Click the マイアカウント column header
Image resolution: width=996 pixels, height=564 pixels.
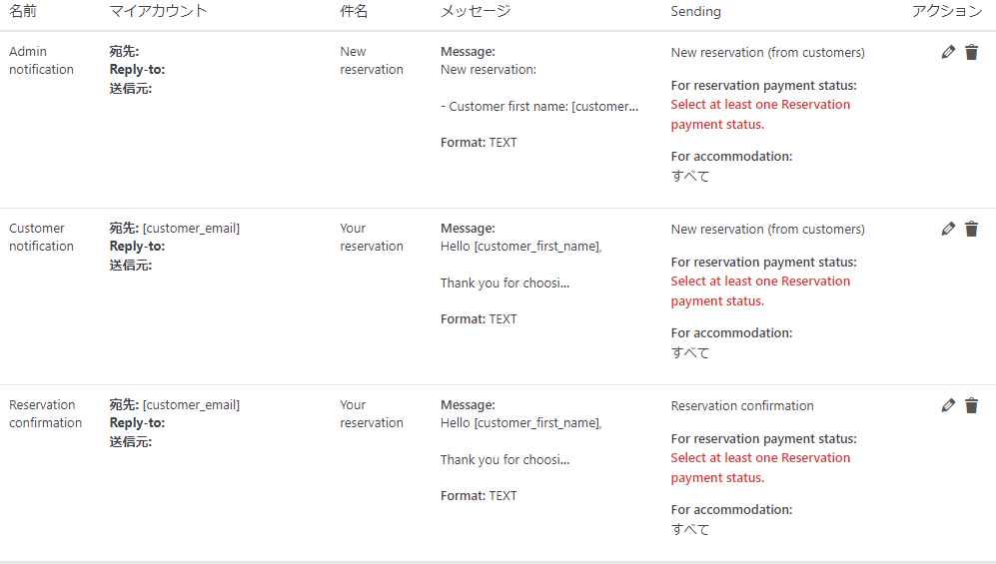click(x=159, y=12)
